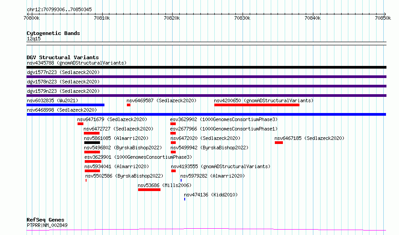Open the nsv6468998 (Sedlazeck2020) label
399x235 pixels.
pyautogui.click(x=62, y=110)
